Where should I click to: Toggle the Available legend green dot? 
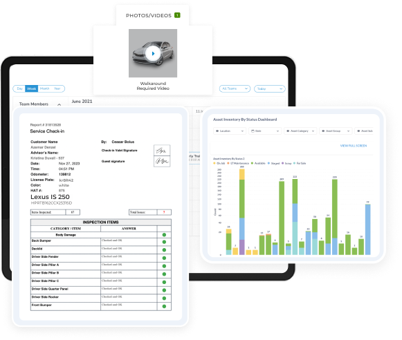point(253,163)
